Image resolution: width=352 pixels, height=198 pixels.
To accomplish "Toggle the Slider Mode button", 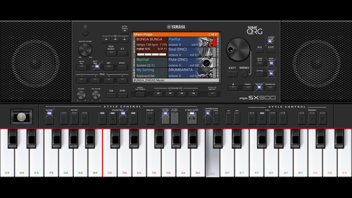I will click(x=271, y=42).
